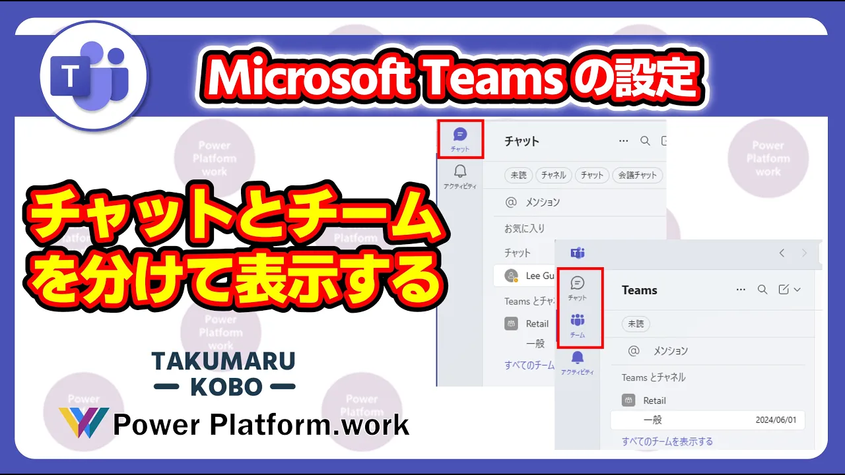Image resolution: width=845 pixels, height=475 pixels.
Task: Toggle the チャネル filter chip
Action: 553,175
